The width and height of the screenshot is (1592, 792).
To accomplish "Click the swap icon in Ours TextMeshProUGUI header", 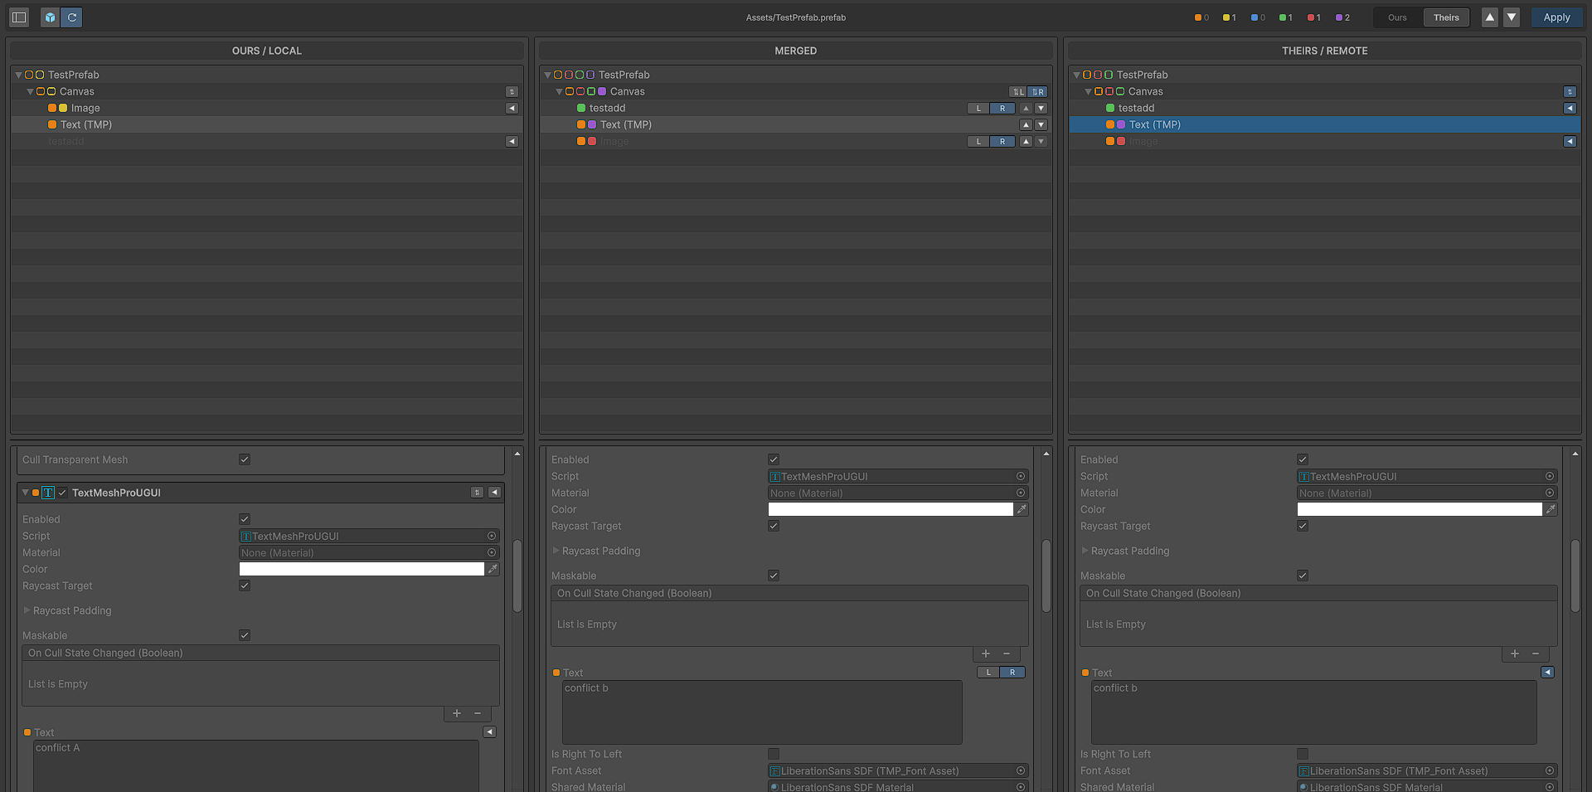I will (x=477, y=493).
